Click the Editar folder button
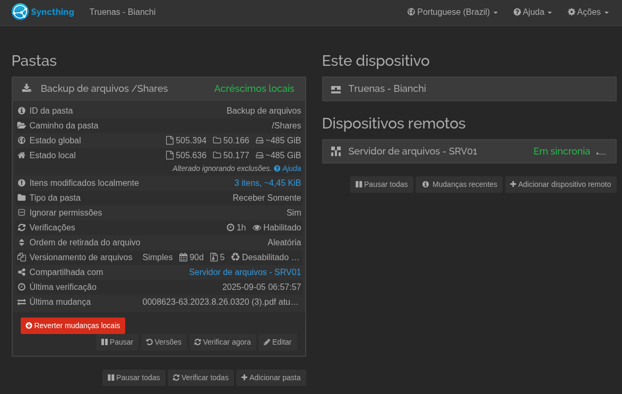 tap(278, 342)
